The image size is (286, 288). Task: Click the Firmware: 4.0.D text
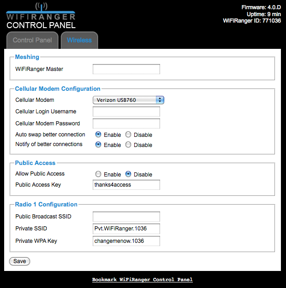click(x=261, y=7)
